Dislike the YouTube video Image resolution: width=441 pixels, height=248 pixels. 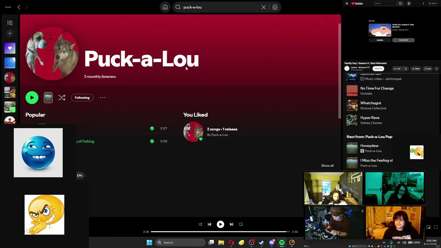point(406,69)
